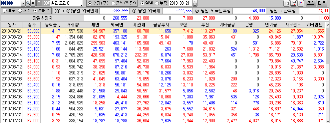Click the 다음 next button

[322, 3]
